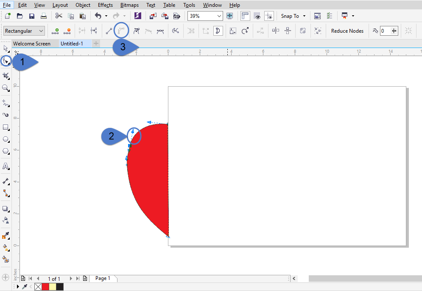Choose the Ellipse tool
This screenshot has height=291, width=422.
pos(6,139)
